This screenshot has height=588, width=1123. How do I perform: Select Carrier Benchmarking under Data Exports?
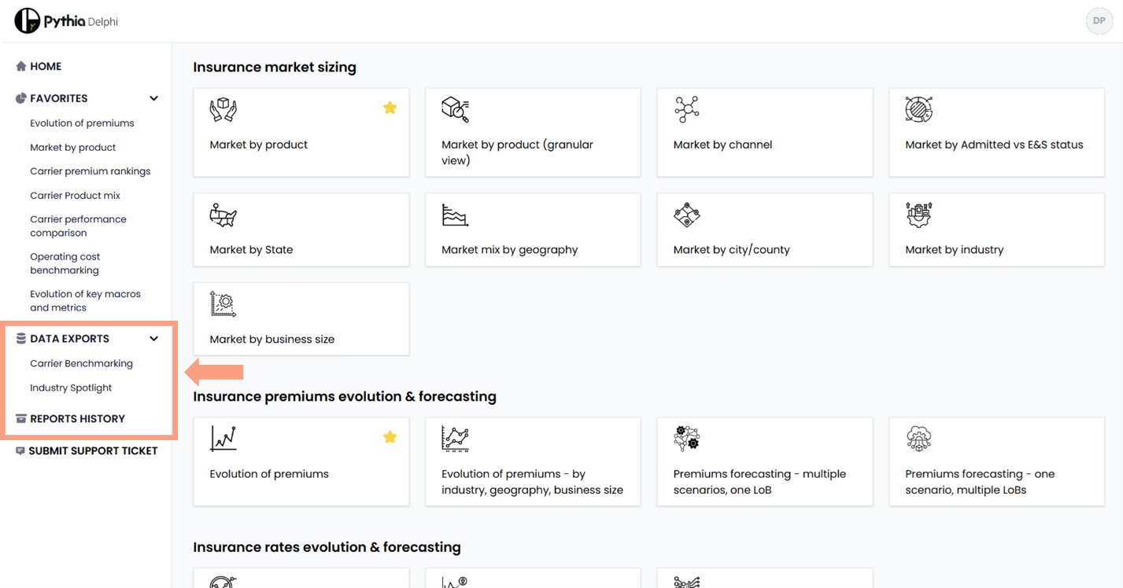point(81,363)
